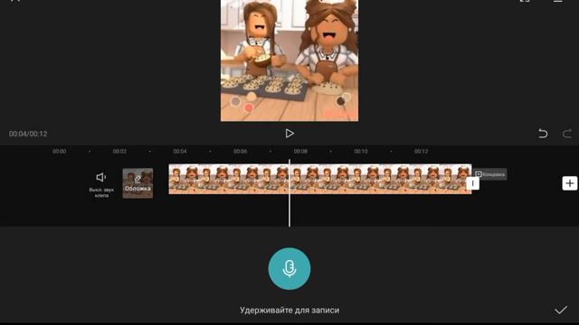Click the 00:02 mark on the ruler

(119, 151)
